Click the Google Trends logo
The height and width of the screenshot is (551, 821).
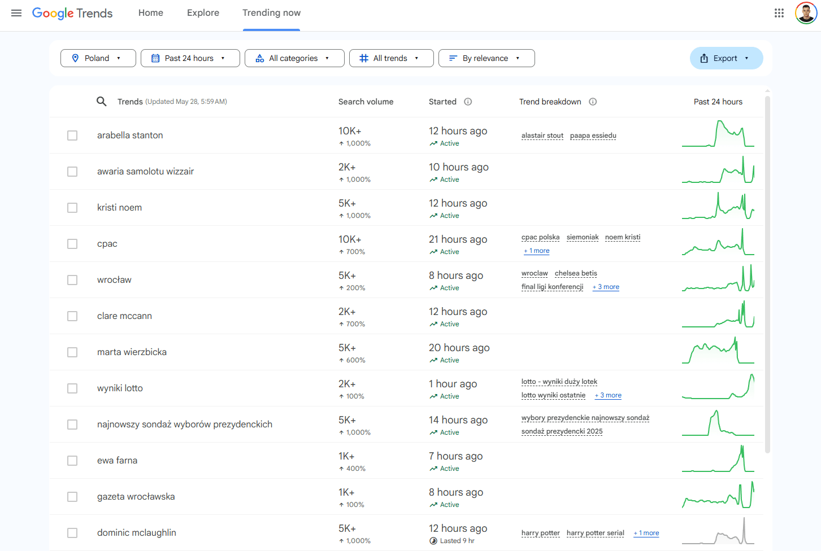click(x=72, y=13)
